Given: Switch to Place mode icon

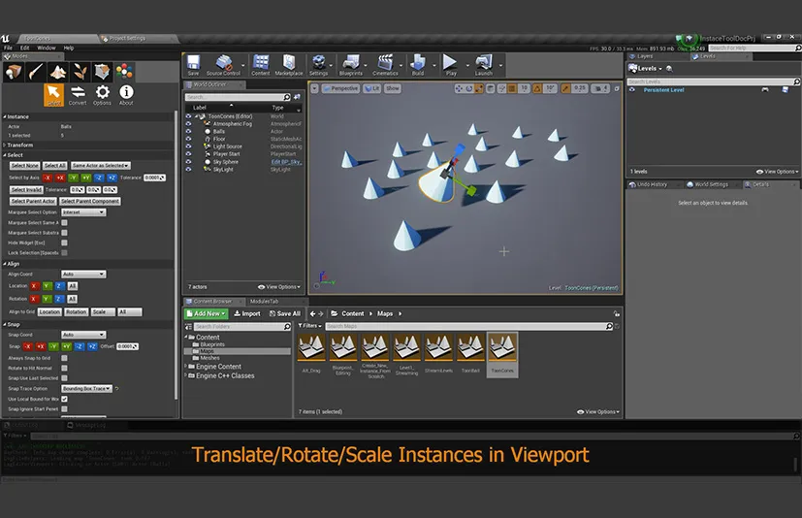Looking at the screenshot, I should click(14, 72).
